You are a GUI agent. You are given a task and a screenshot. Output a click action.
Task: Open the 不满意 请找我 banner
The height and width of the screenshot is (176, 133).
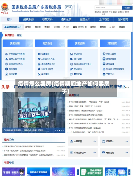14,172
